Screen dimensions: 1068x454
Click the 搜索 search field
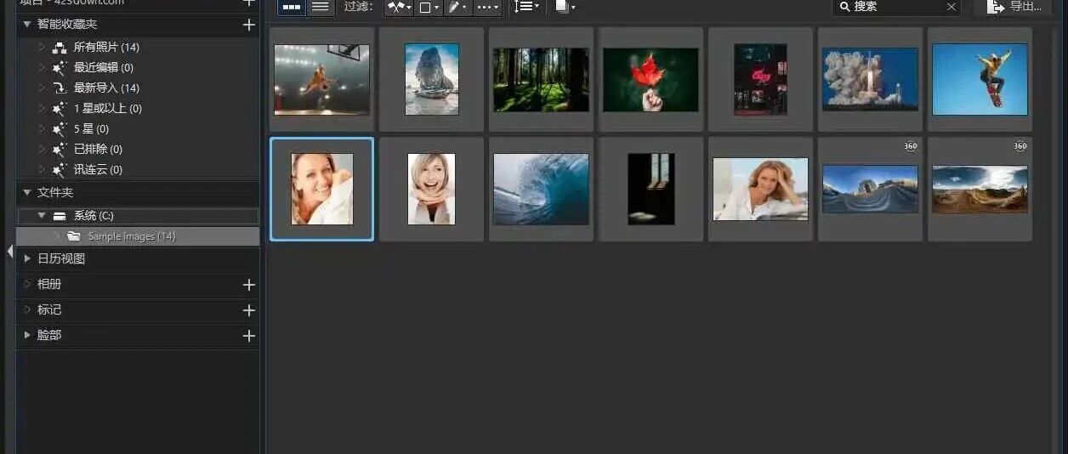[893, 7]
